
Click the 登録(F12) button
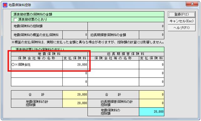click(182, 14)
